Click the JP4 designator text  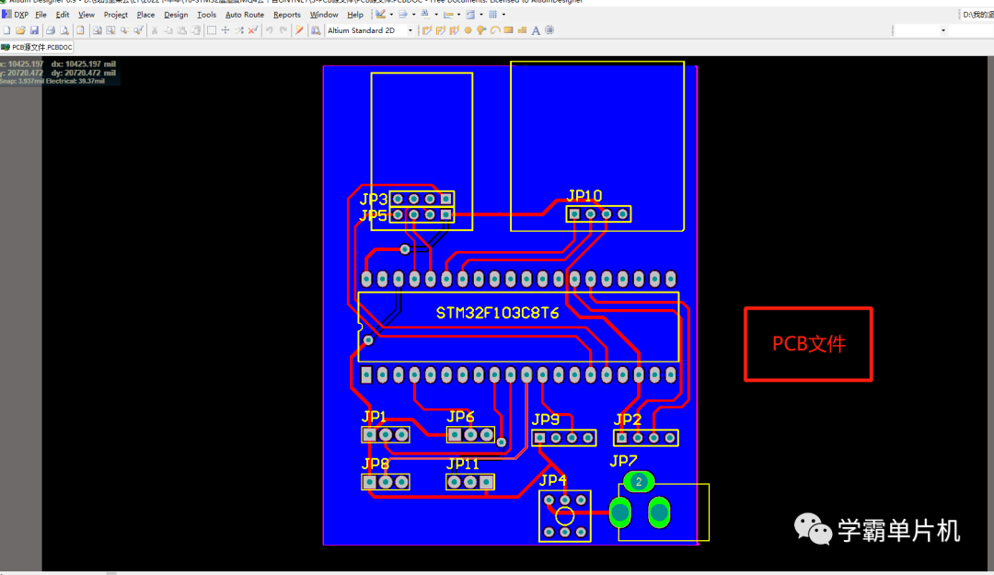pos(553,480)
